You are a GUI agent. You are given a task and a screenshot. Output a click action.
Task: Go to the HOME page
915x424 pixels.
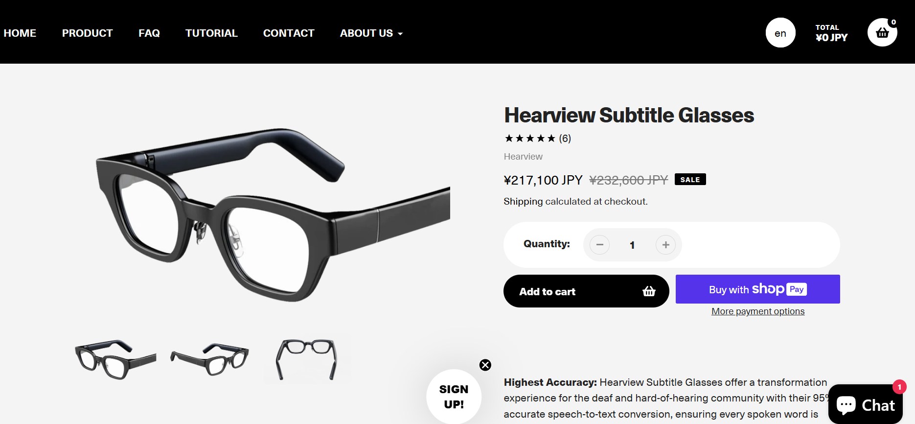20,33
